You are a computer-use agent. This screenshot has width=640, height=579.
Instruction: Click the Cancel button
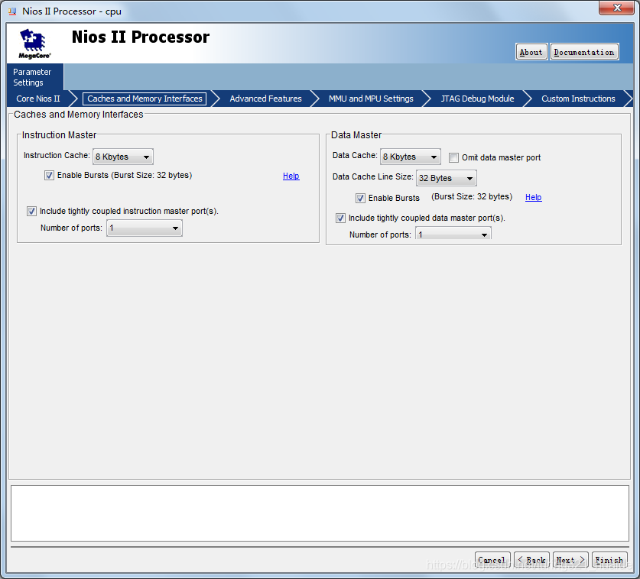pos(492,560)
